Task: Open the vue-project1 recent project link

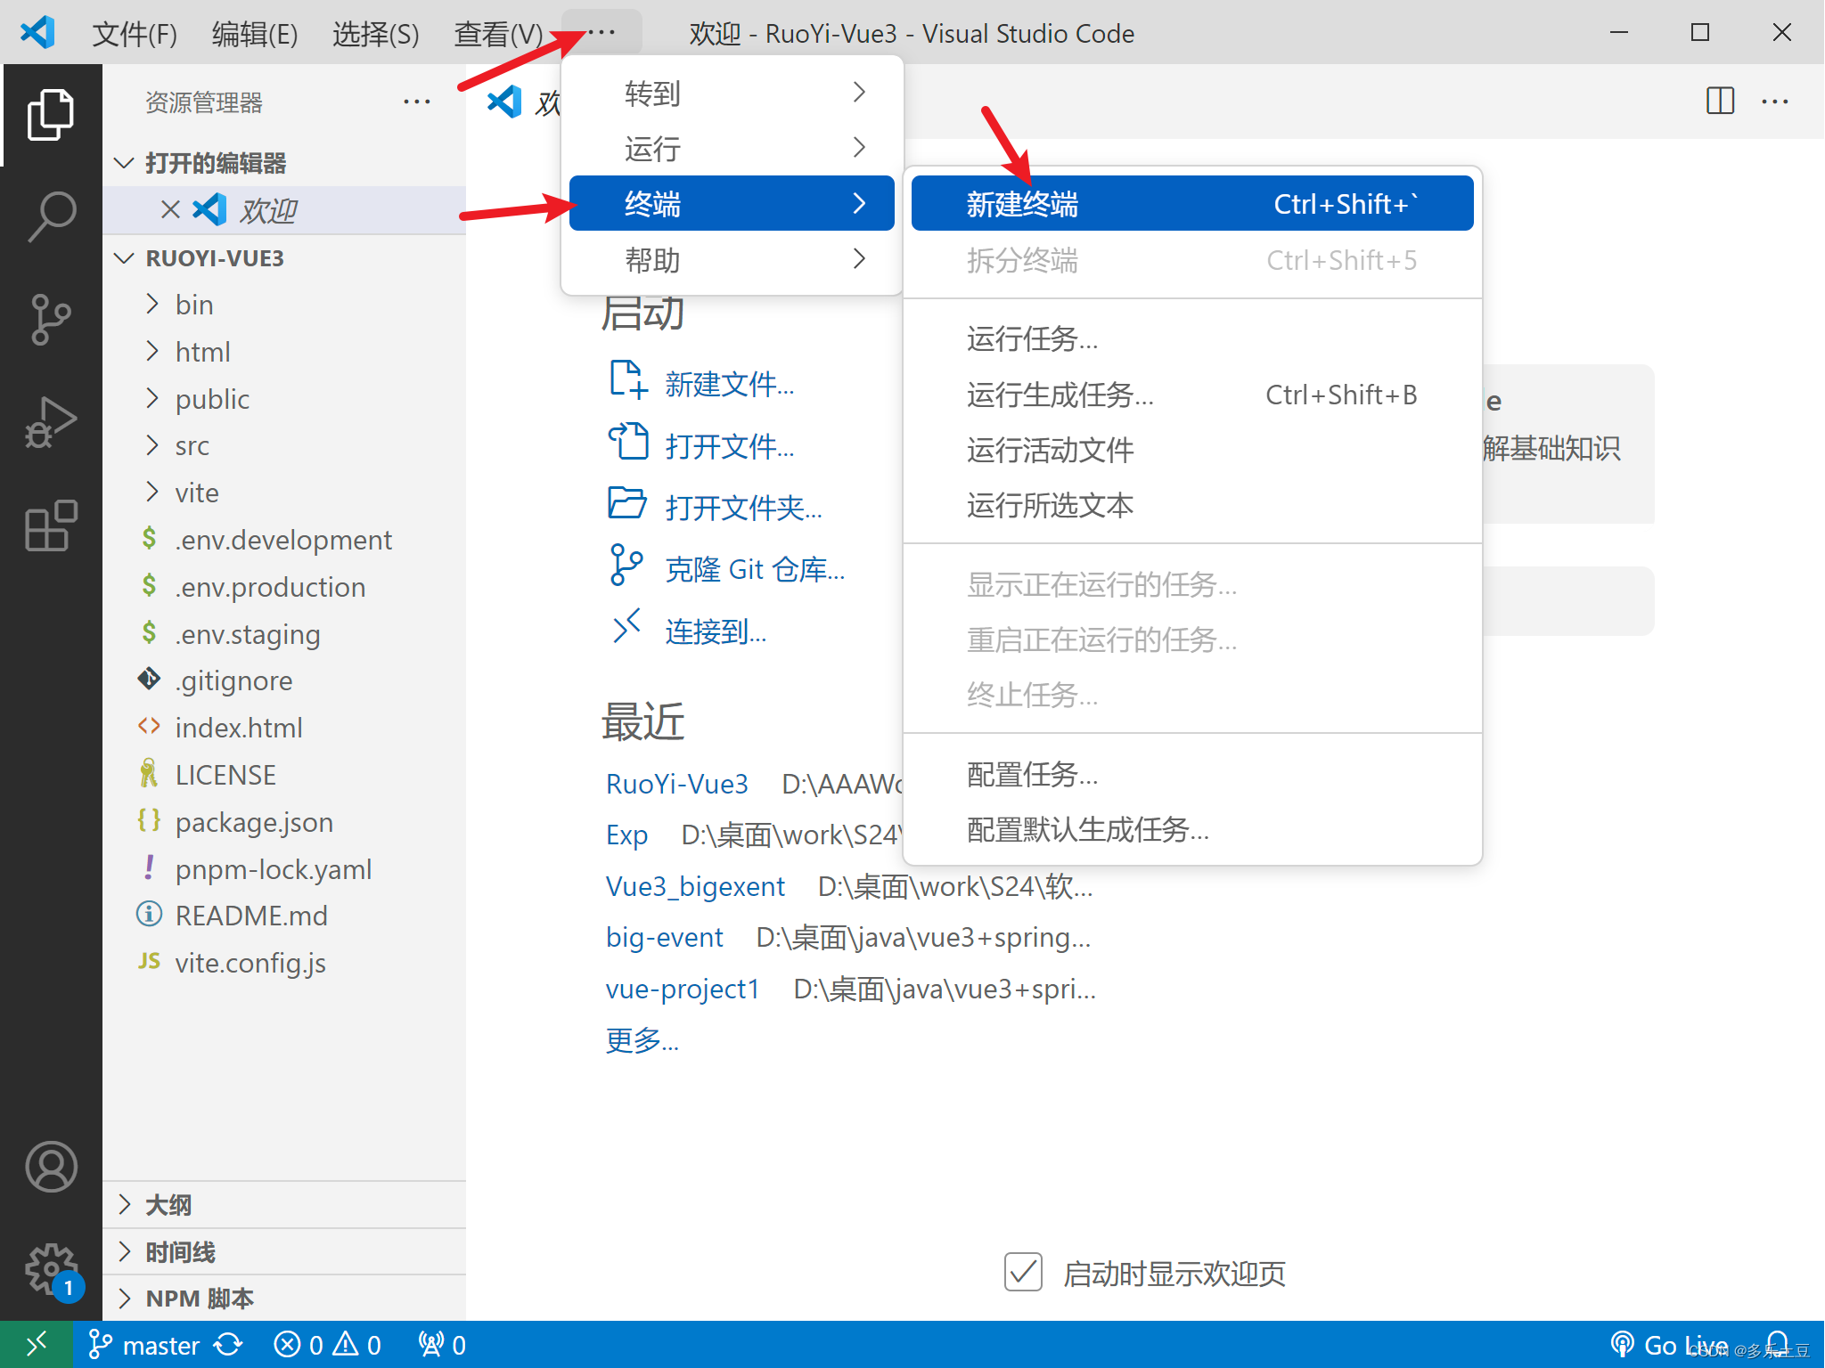Action: pyautogui.click(x=682, y=989)
